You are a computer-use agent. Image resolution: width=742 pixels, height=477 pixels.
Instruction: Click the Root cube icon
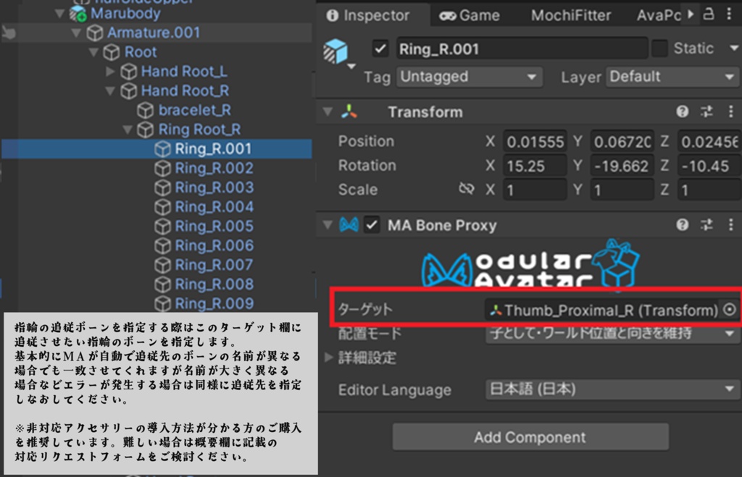pyautogui.click(x=111, y=52)
